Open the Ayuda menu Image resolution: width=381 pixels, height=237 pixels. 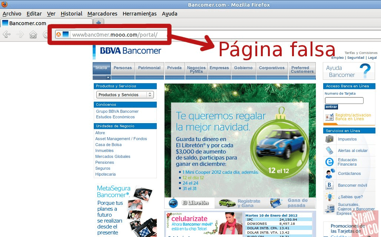(170, 14)
